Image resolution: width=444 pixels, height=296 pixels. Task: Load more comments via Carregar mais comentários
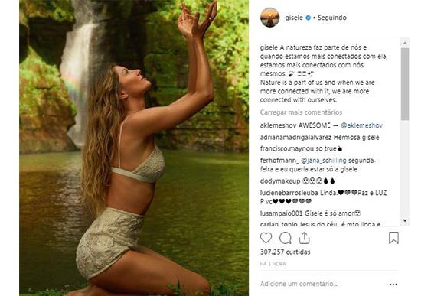click(x=301, y=112)
